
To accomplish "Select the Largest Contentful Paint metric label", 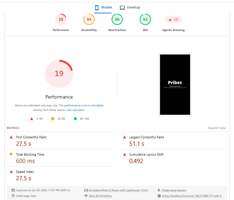I will (146, 137).
